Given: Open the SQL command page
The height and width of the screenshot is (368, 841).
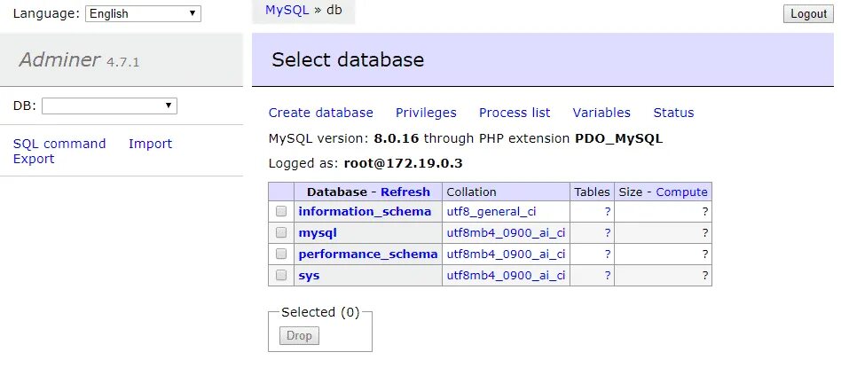Looking at the screenshot, I should 59,144.
